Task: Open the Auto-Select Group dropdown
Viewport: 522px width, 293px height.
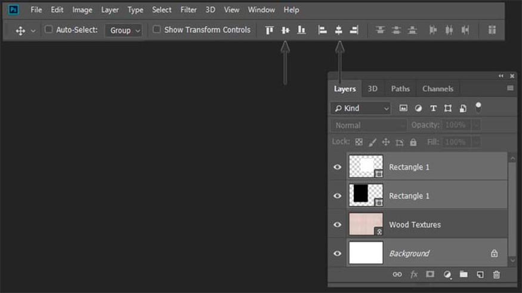Action: pos(124,30)
